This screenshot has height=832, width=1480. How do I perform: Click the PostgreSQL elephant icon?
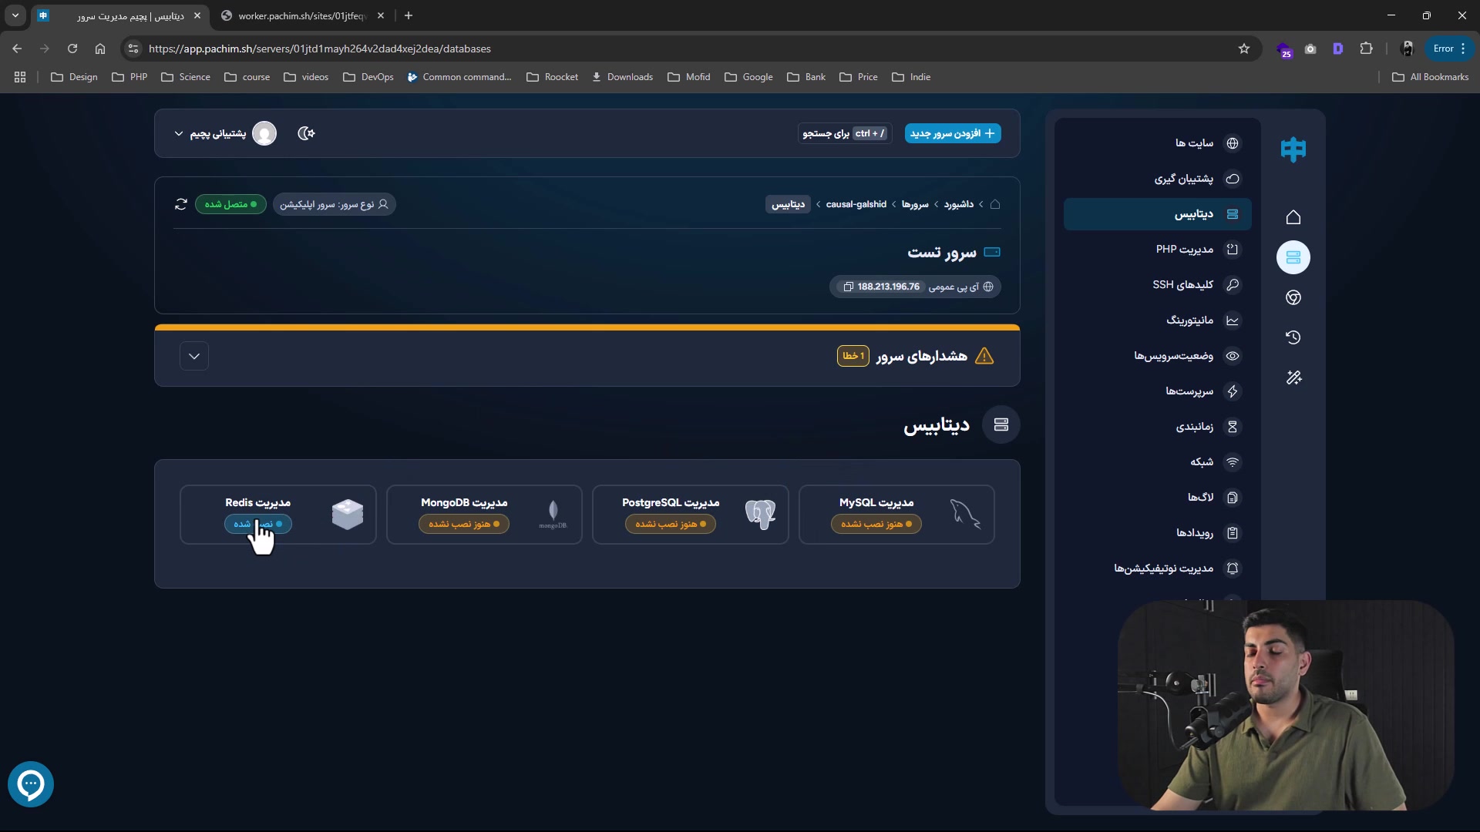pos(760,514)
